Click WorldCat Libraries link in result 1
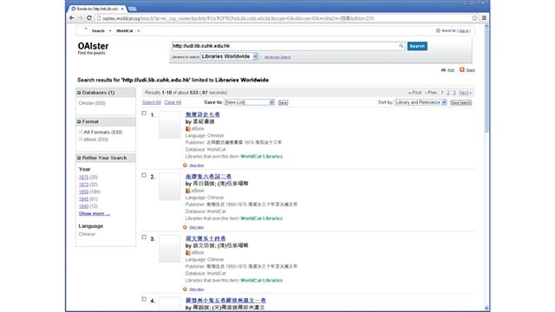This screenshot has height=312, width=555. (262, 156)
